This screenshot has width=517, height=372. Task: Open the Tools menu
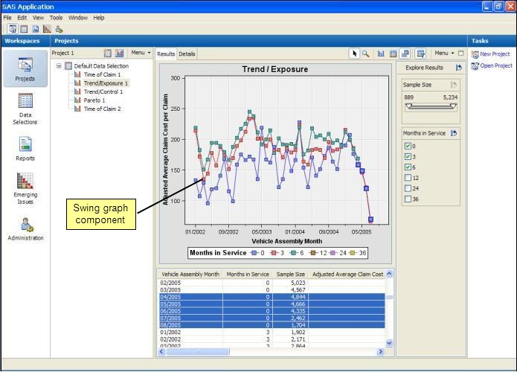[x=56, y=18]
